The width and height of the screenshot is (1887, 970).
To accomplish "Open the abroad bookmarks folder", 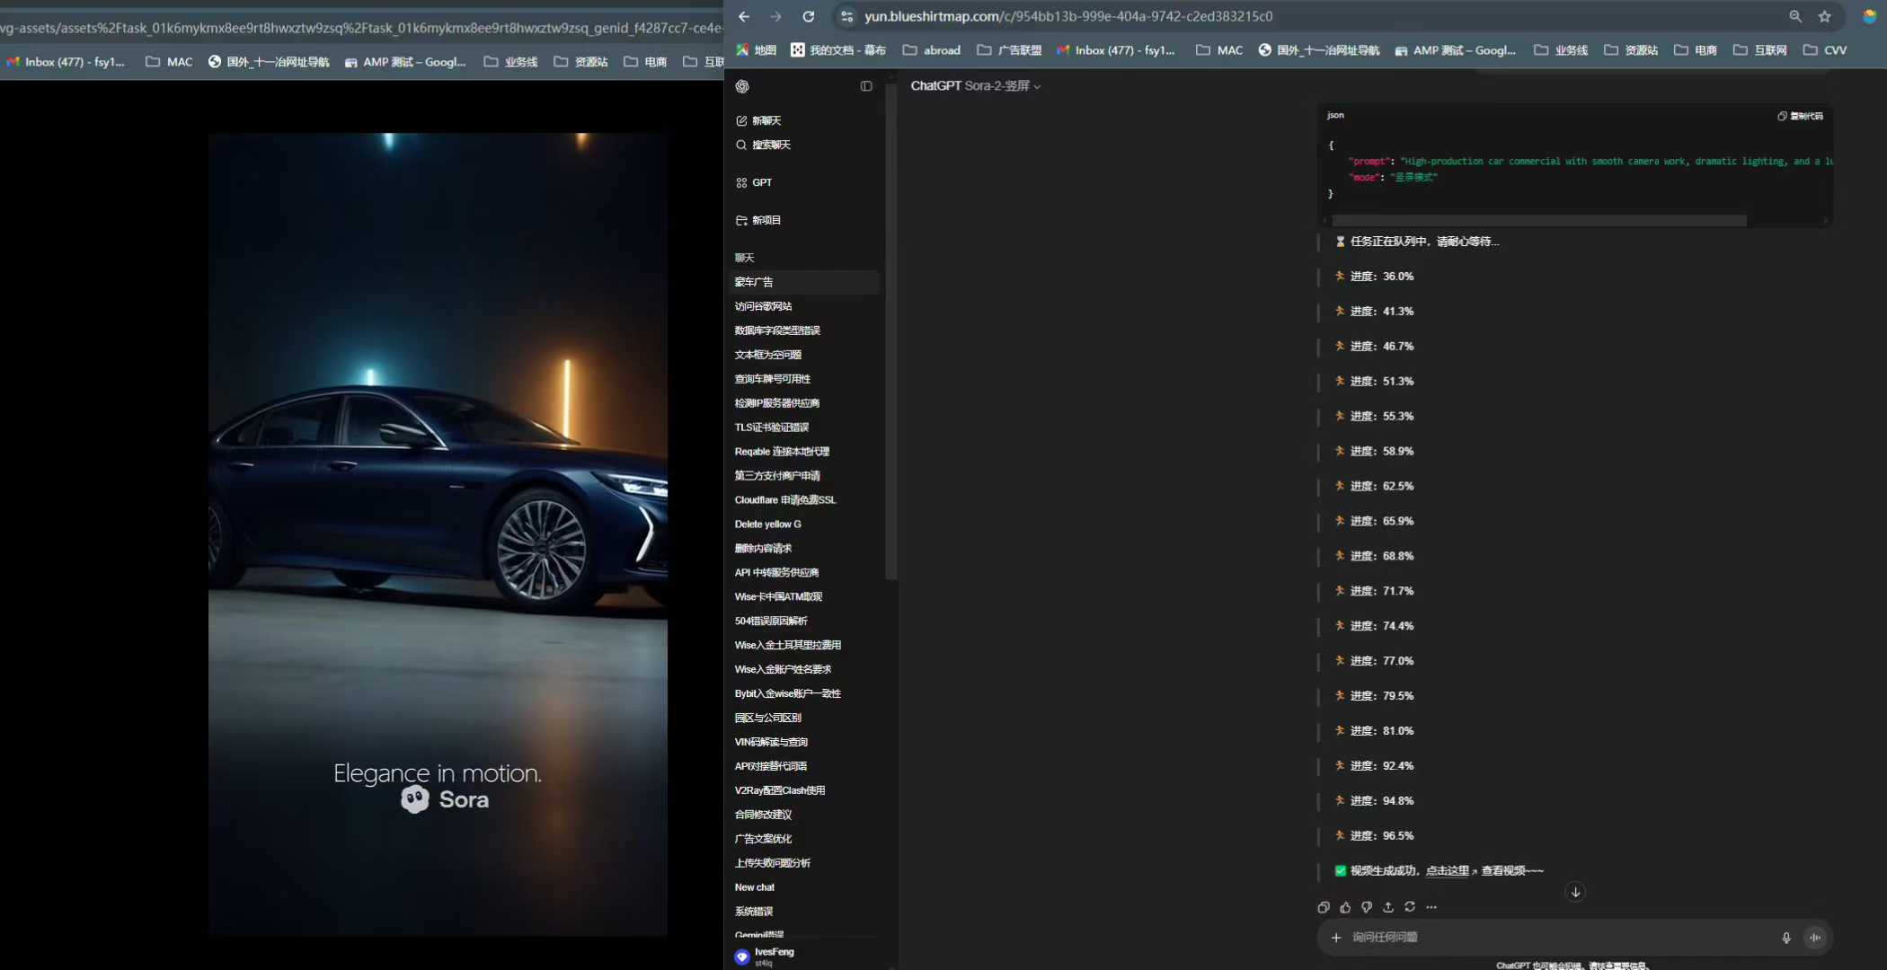I will coord(932,50).
